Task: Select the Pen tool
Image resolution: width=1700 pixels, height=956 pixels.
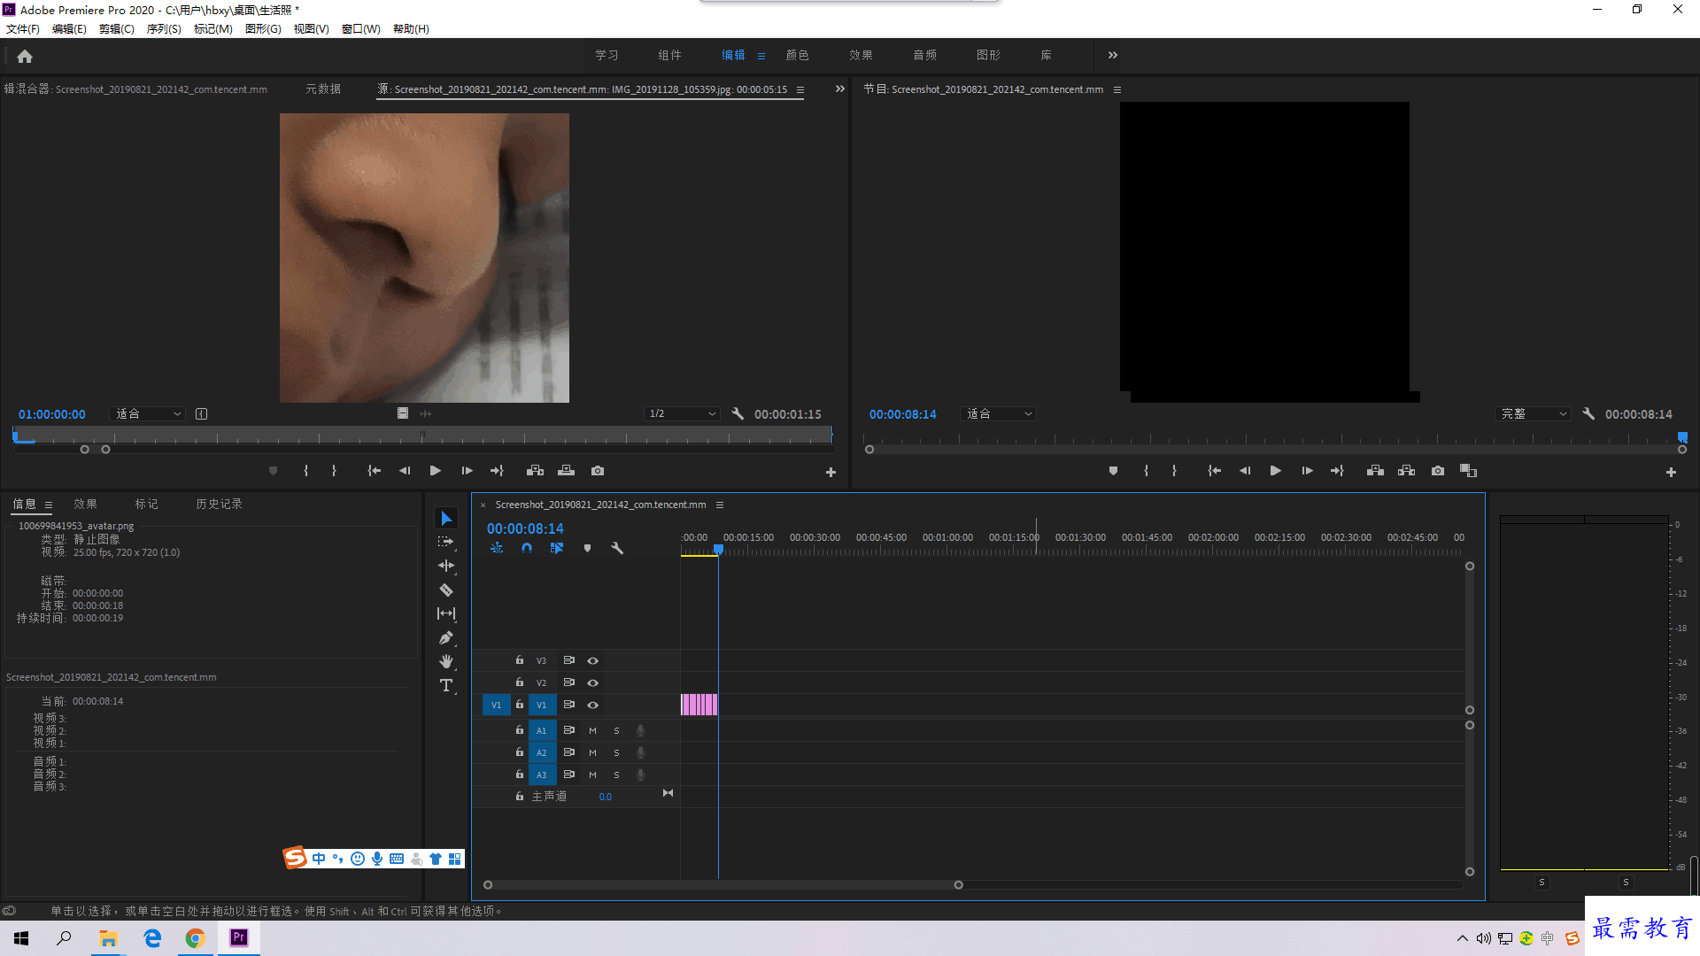Action: [446, 637]
